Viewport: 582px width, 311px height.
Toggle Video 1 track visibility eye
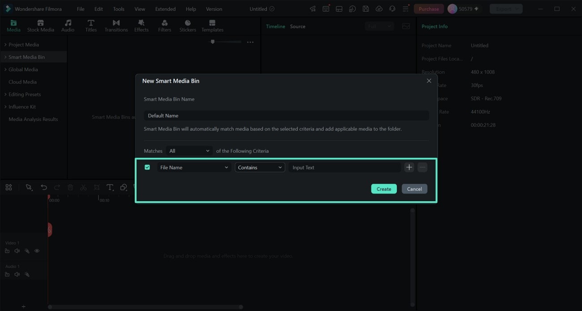click(37, 251)
